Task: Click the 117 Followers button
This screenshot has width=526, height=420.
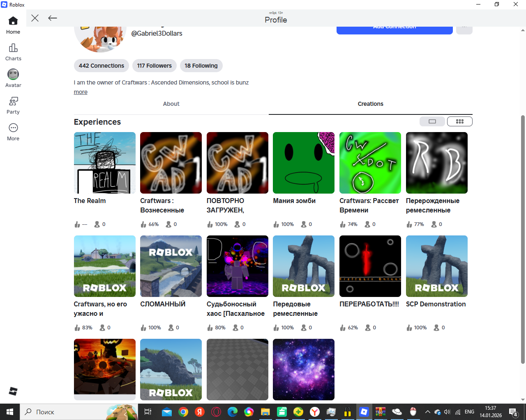Action: coord(155,66)
